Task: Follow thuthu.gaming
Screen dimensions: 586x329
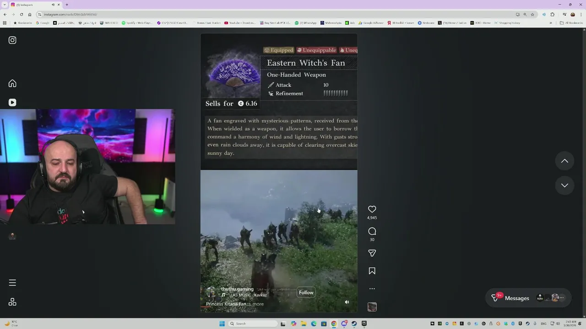Action: click(x=306, y=292)
